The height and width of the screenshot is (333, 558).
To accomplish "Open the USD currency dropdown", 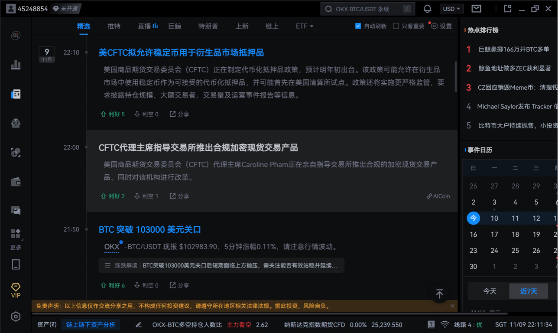I will pos(451,9).
